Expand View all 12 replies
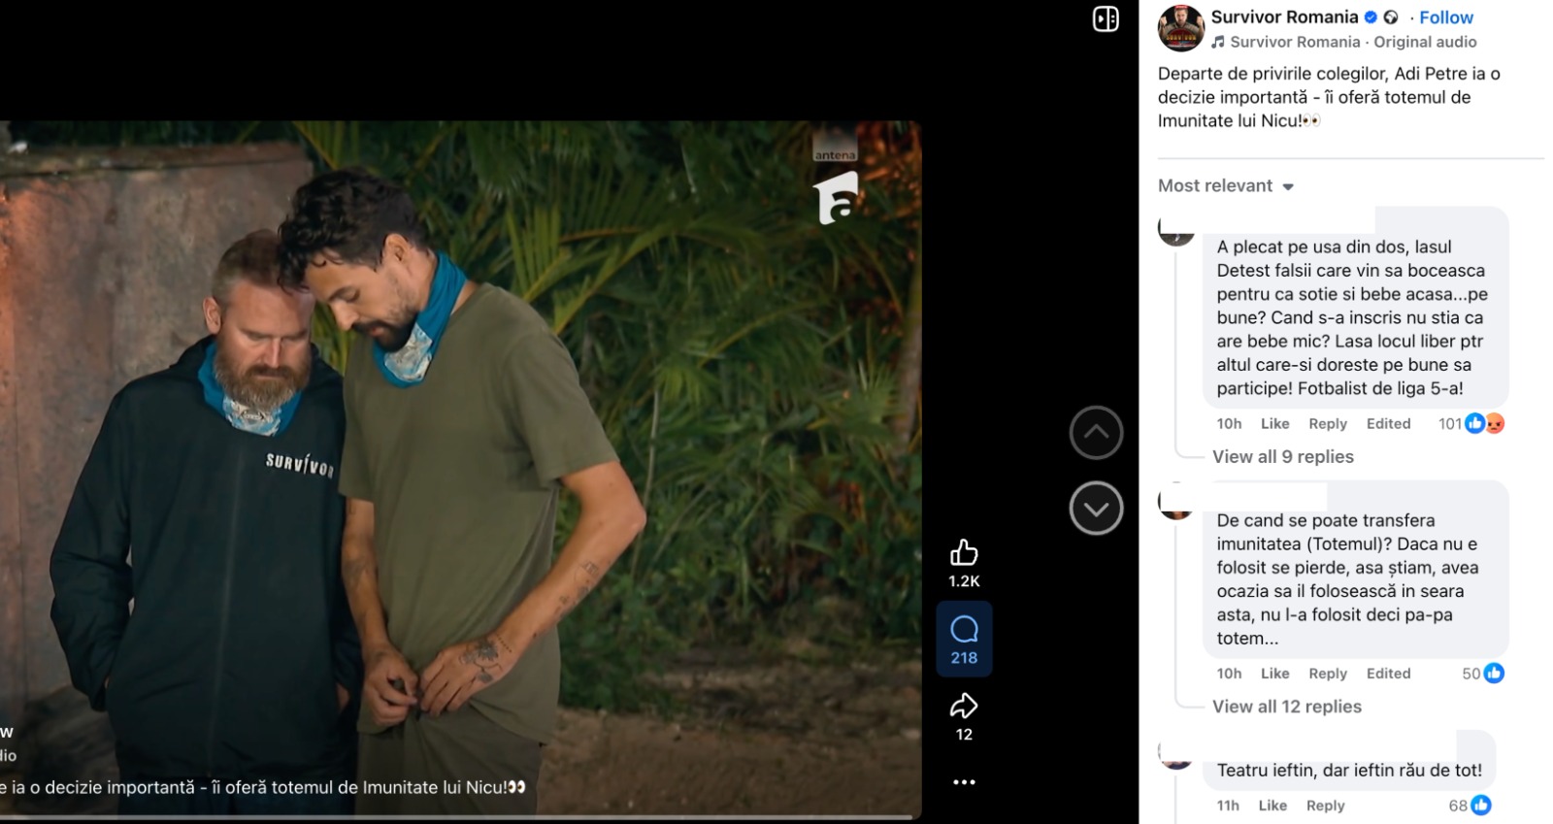Viewport: 1553px width, 824px height. tap(1286, 708)
